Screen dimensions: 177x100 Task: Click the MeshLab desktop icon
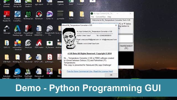tap(28, 44)
